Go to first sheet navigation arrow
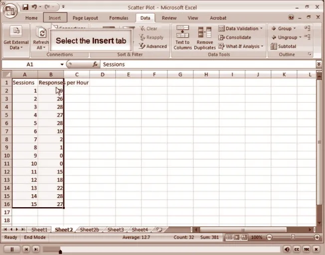This screenshot has height=255, width=325. 5,230
